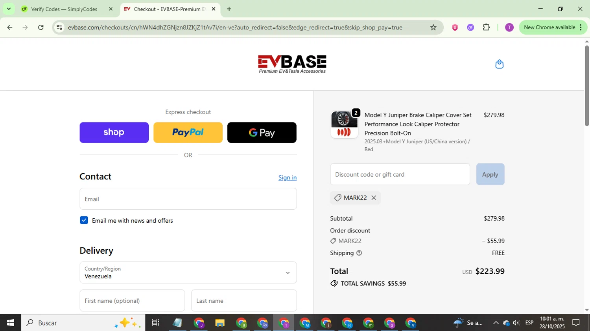Open the Chrome three-dot menu

click(581, 27)
